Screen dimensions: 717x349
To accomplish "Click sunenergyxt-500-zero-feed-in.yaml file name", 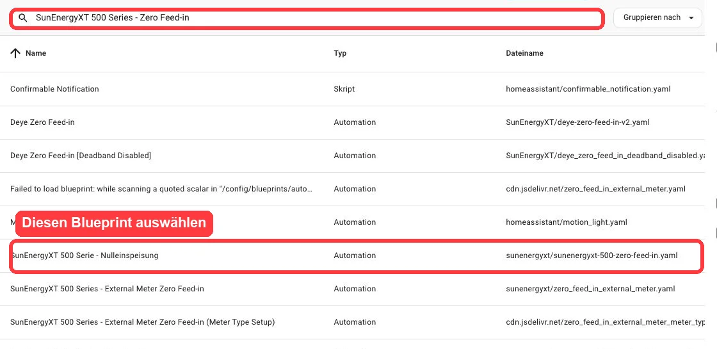I will (x=592, y=256).
